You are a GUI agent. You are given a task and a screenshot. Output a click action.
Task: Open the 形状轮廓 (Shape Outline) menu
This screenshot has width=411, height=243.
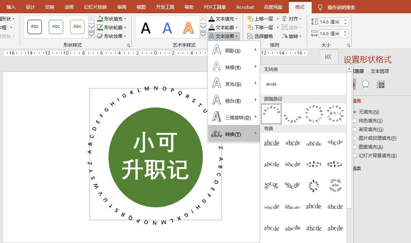(x=112, y=27)
